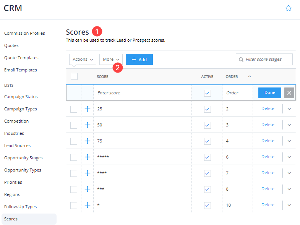Sort by the Order column arrow
300x225 pixels.
[250, 76]
